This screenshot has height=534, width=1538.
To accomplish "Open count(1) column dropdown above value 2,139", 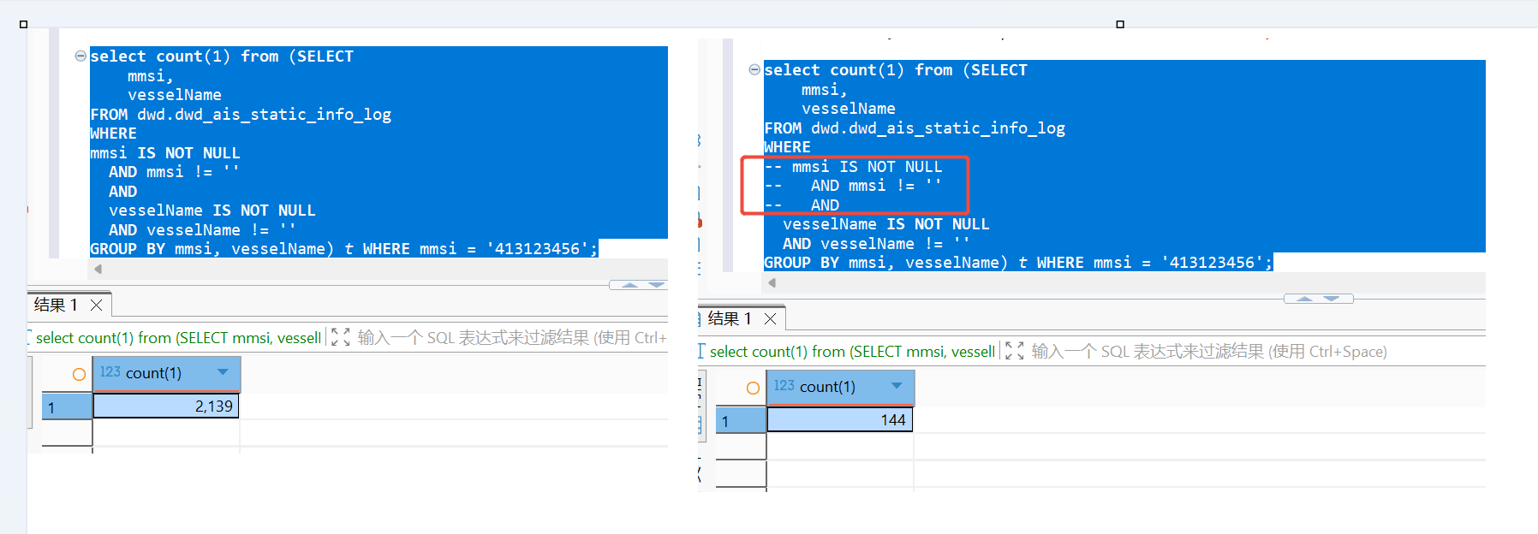I will (223, 372).
